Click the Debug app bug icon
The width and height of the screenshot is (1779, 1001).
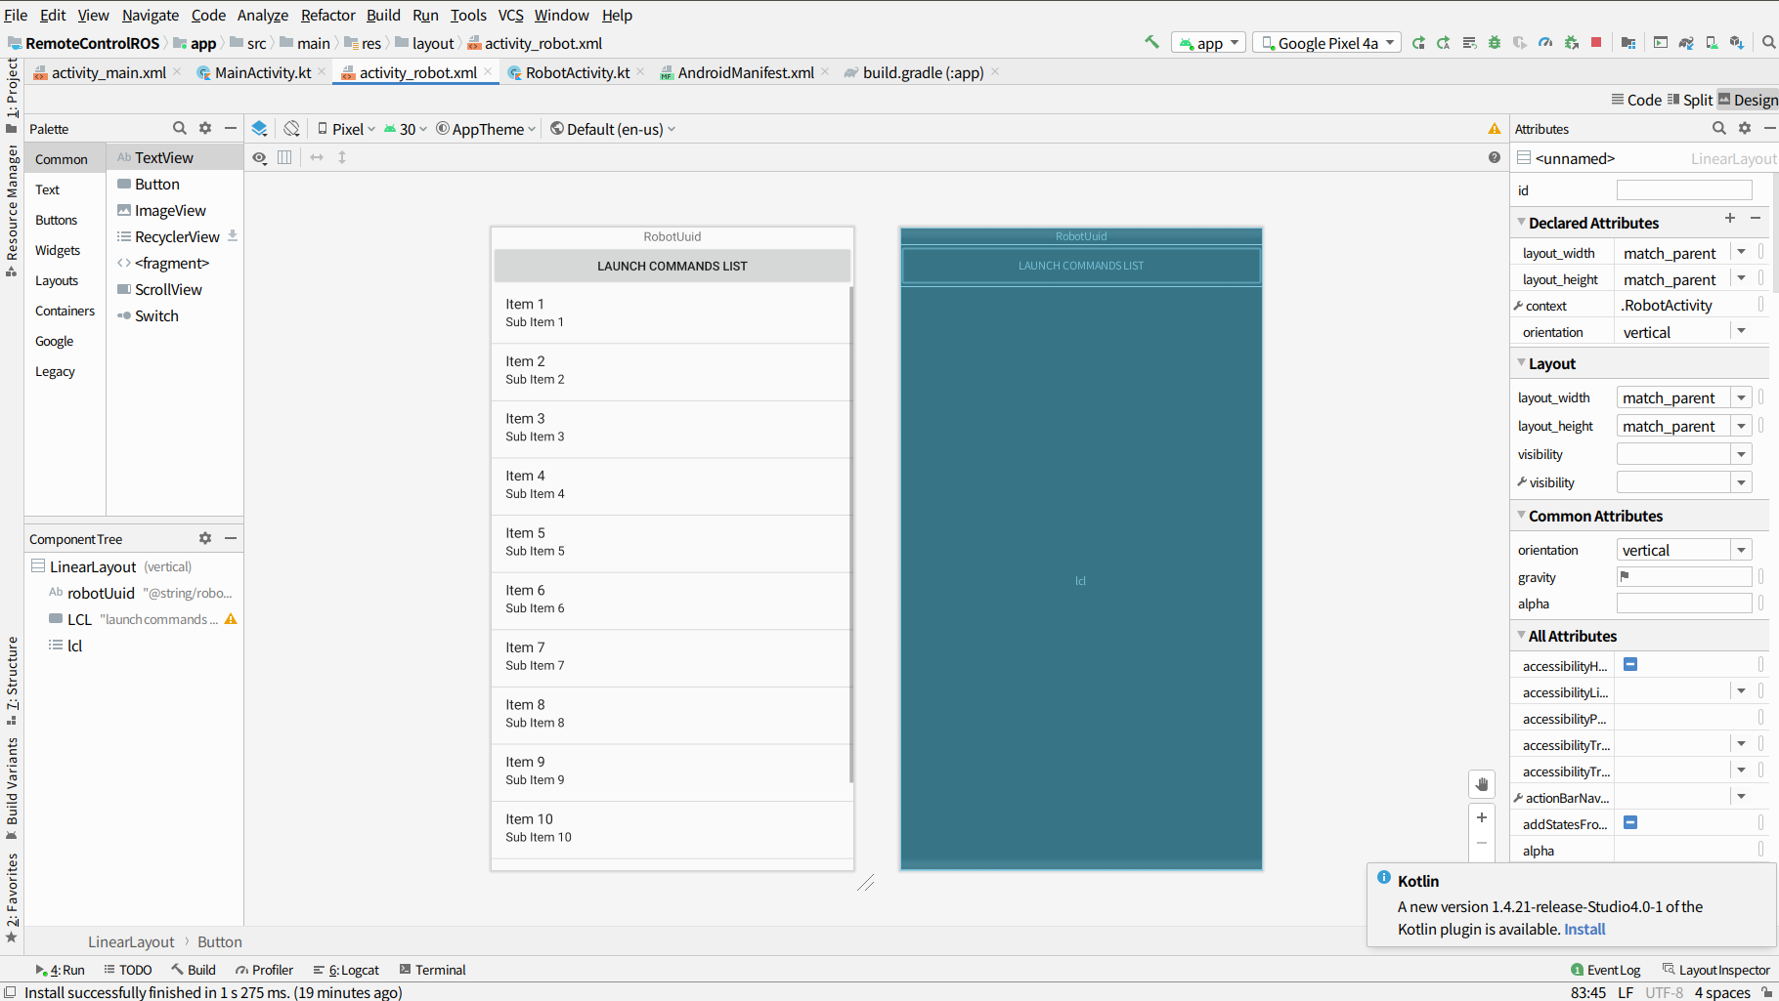(x=1495, y=43)
